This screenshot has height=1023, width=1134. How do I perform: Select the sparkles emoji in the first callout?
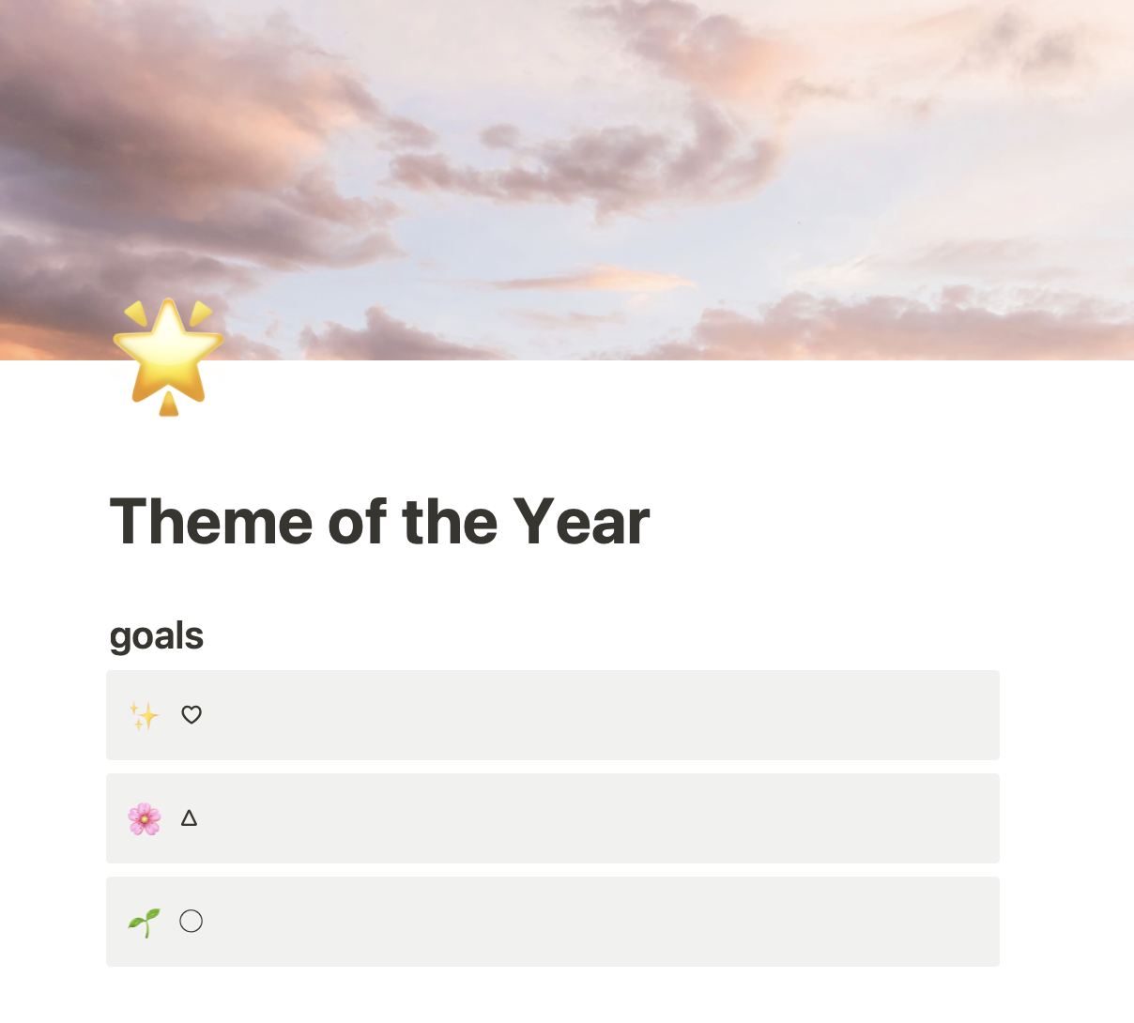[x=146, y=714]
